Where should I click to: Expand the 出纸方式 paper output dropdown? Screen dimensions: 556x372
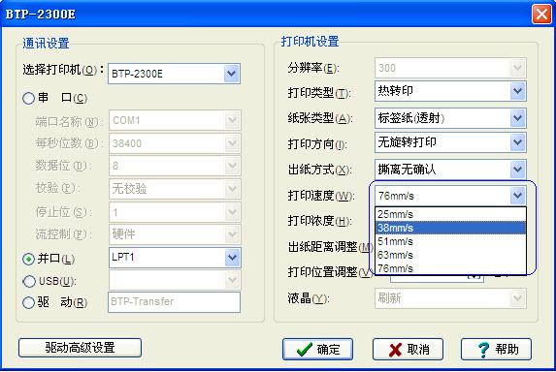pyautogui.click(x=518, y=170)
